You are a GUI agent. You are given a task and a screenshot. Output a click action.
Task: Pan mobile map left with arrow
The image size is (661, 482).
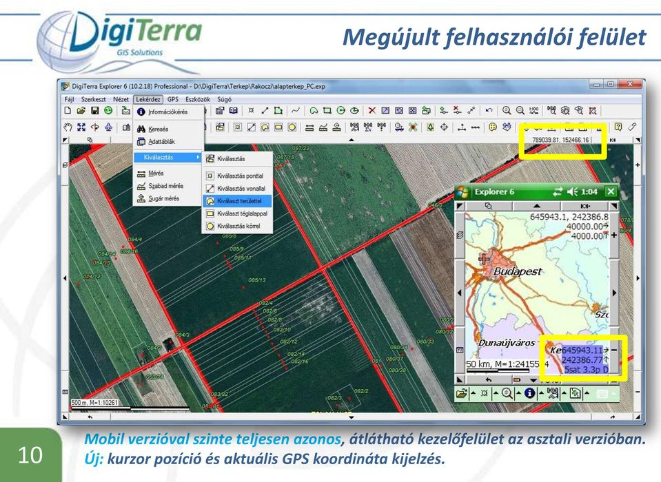point(460,293)
